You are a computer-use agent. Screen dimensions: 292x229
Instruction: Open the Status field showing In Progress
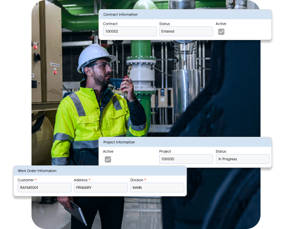point(243,159)
